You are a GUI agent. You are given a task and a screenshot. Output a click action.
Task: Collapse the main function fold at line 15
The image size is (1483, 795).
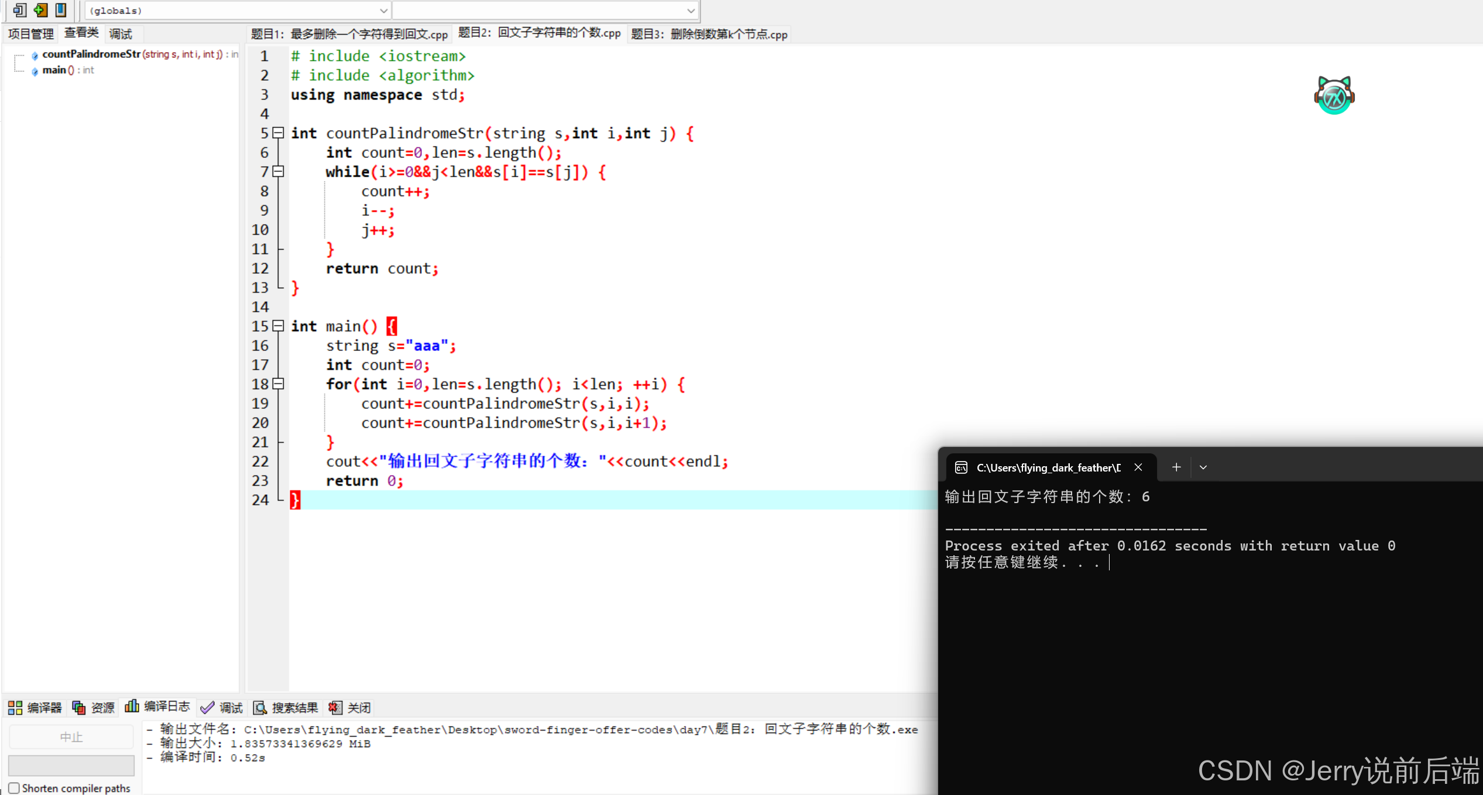pos(279,326)
